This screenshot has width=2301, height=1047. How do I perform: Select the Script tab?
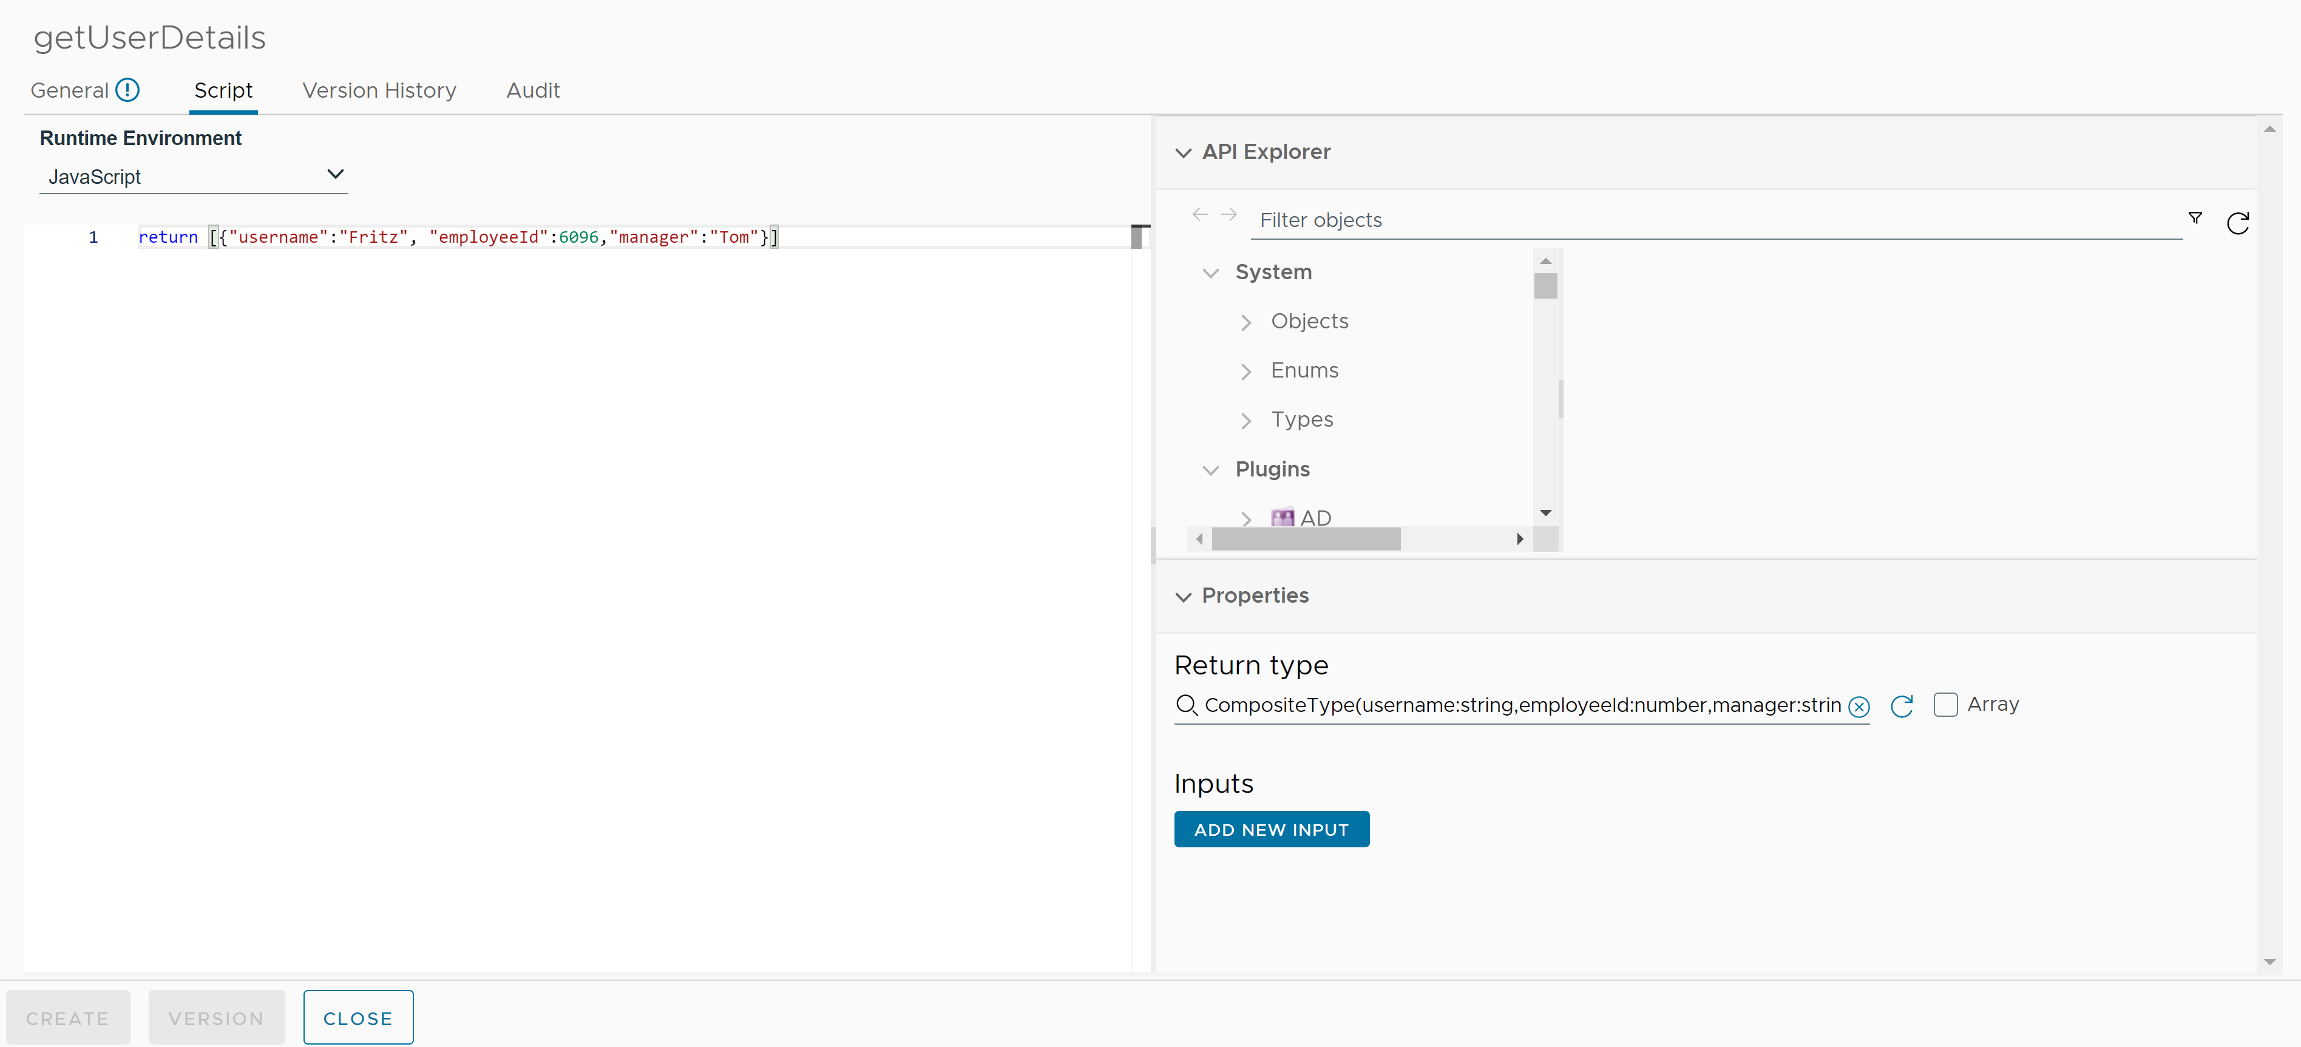[223, 90]
